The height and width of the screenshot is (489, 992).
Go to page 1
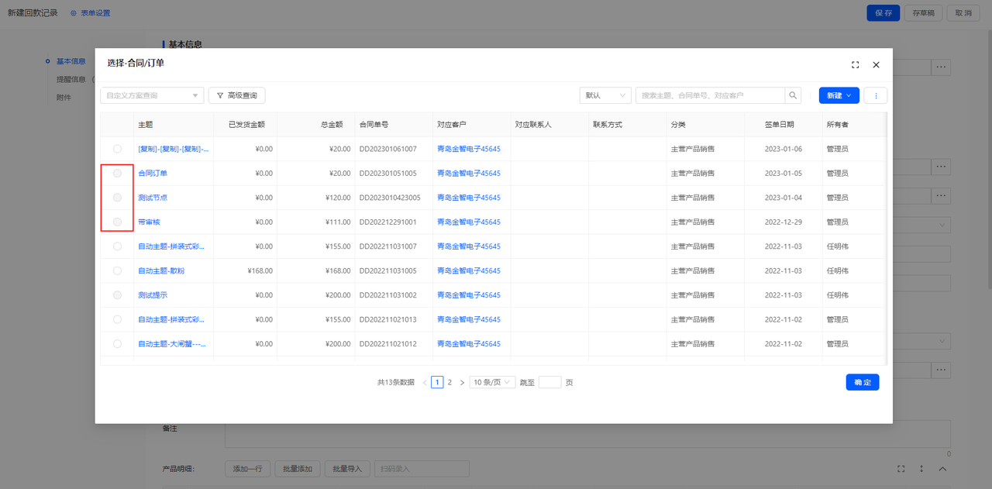pyautogui.click(x=437, y=382)
